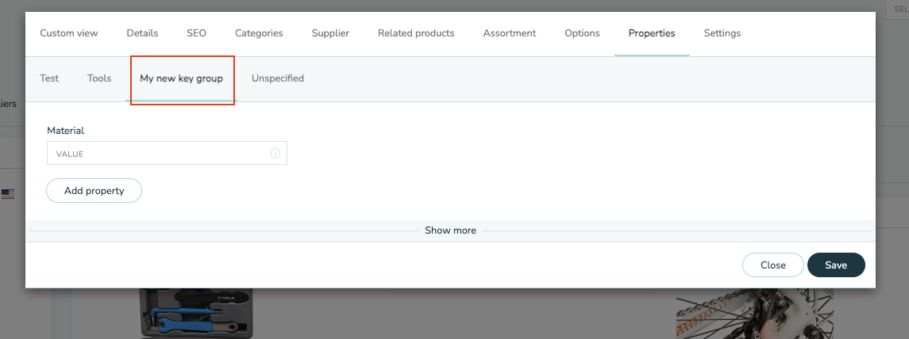Open the Options tab
Image resolution: width=909 pixels, height=339 pixels.
(x=582, y=33)
